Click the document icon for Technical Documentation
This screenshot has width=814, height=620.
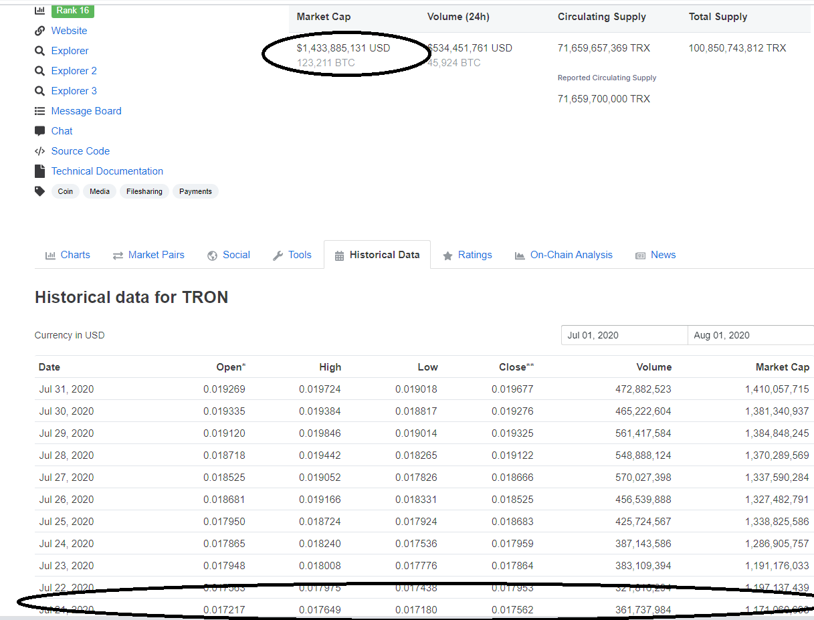39,171
